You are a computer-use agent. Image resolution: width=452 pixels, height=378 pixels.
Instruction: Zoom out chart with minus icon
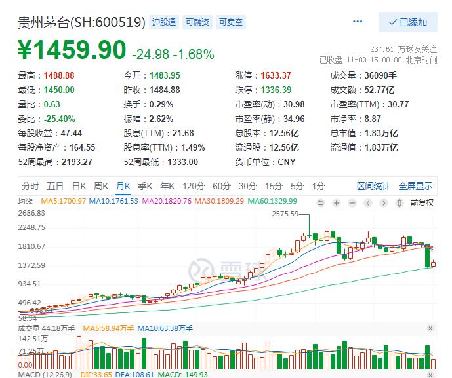tap(352, 203)
